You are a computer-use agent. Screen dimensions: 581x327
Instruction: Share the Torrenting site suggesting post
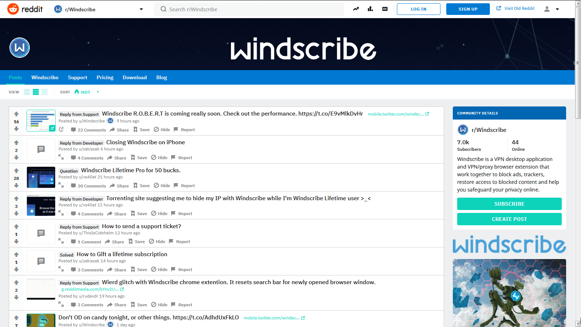click(x=117, y=214)
